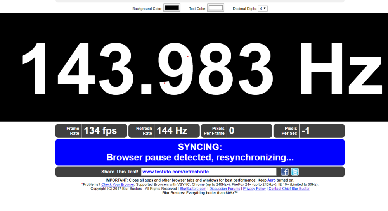Share test via Twitter icon

click(295, 172)
